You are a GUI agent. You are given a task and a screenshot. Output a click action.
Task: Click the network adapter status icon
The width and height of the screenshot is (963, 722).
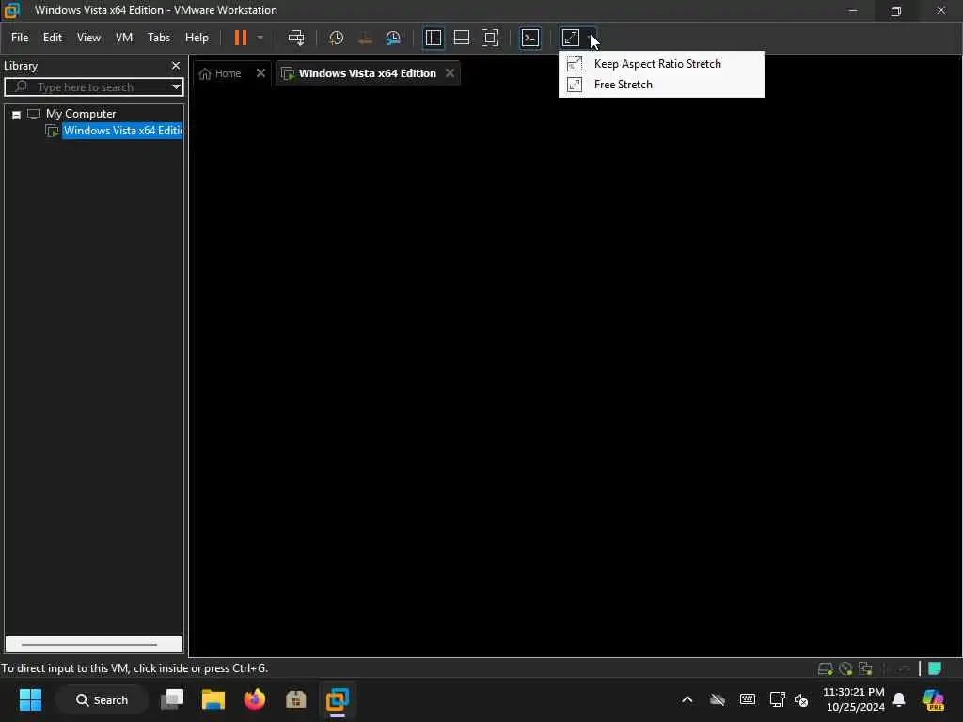click(x=865, y=668)
